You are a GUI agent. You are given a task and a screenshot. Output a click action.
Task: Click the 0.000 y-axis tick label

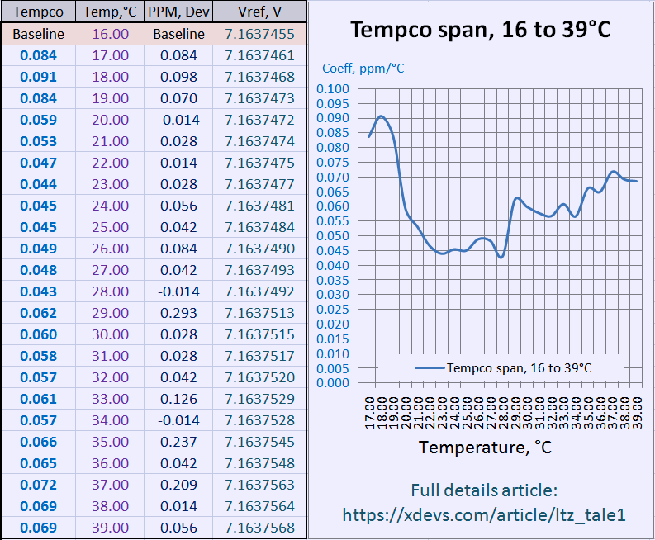333,383
